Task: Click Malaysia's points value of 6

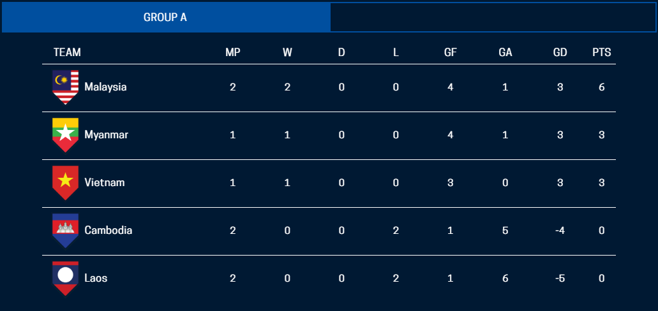Action: click(x=602, y=87)
